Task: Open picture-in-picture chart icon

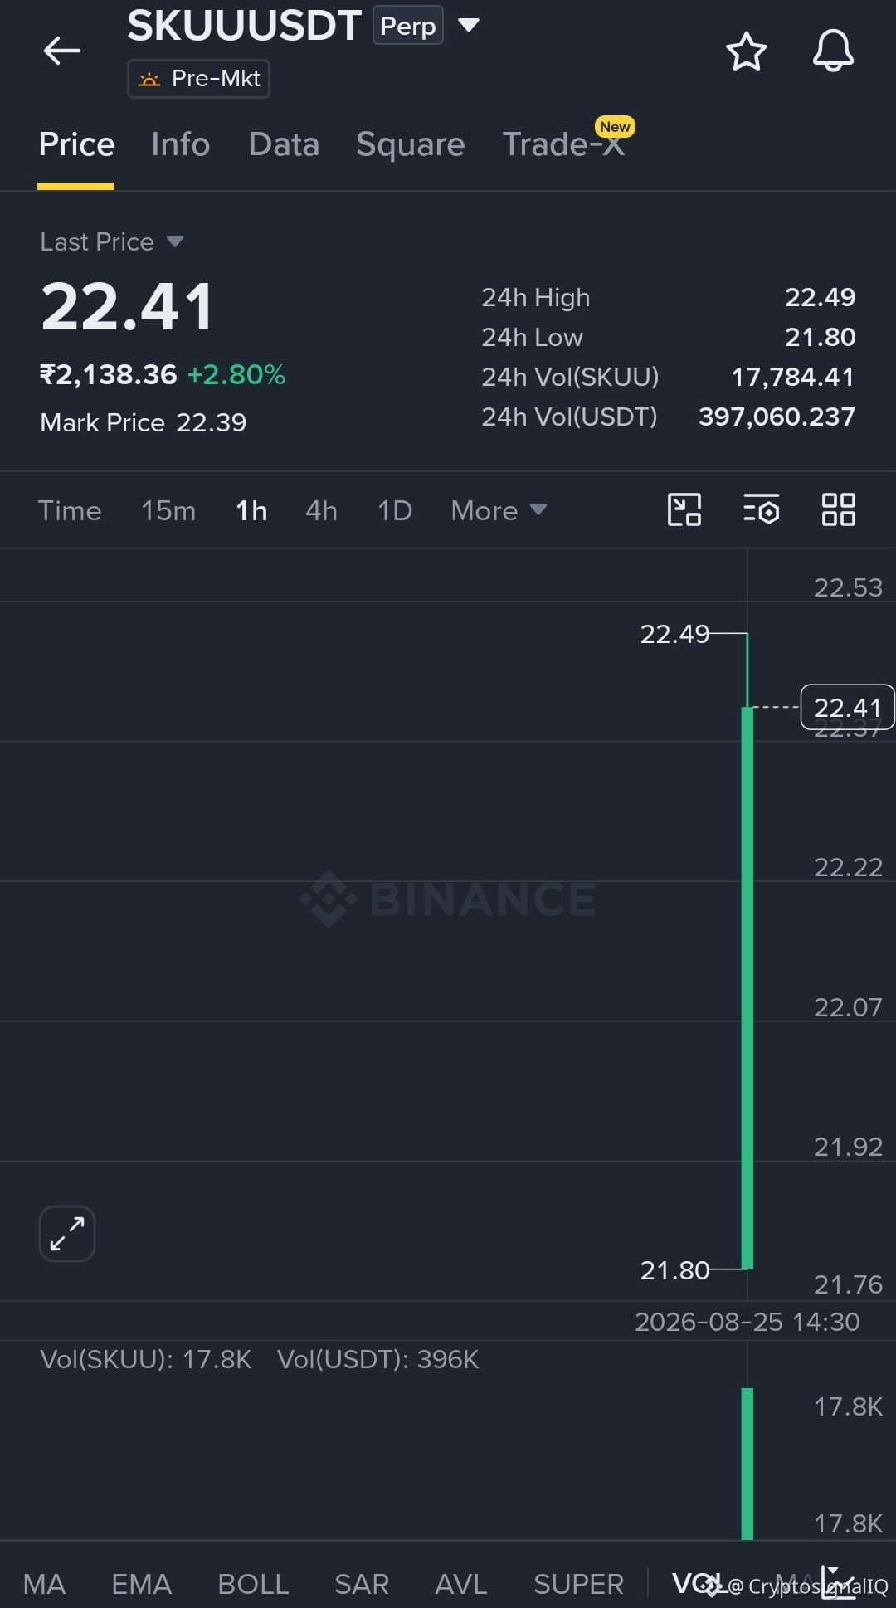Action: tap(684, 509)
